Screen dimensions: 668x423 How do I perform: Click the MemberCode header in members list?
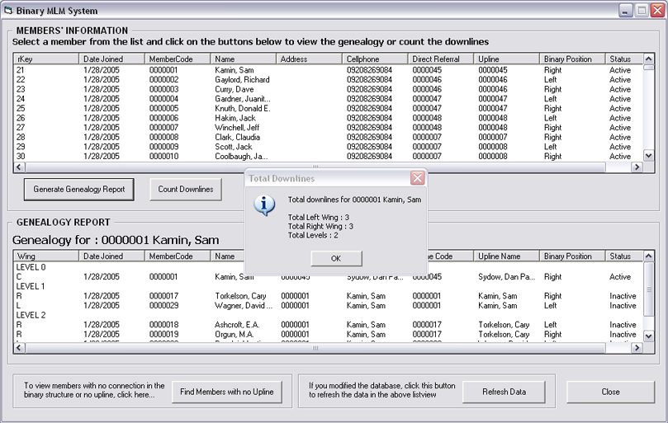coord(177,59)
